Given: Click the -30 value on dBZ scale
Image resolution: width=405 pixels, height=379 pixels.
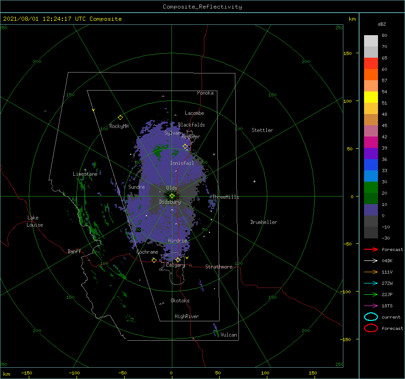Looking at the screenshot, I should pos(386,238).
